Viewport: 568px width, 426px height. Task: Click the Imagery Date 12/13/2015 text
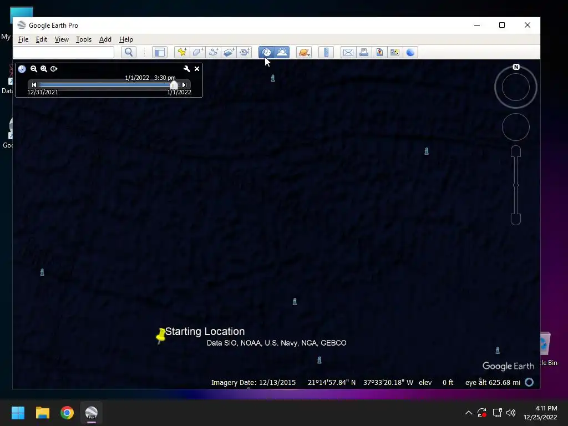pos(253,383)
